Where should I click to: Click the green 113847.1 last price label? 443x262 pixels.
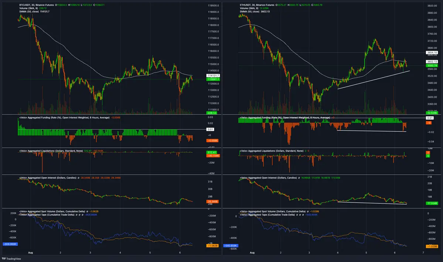click(x=213, y=79)
